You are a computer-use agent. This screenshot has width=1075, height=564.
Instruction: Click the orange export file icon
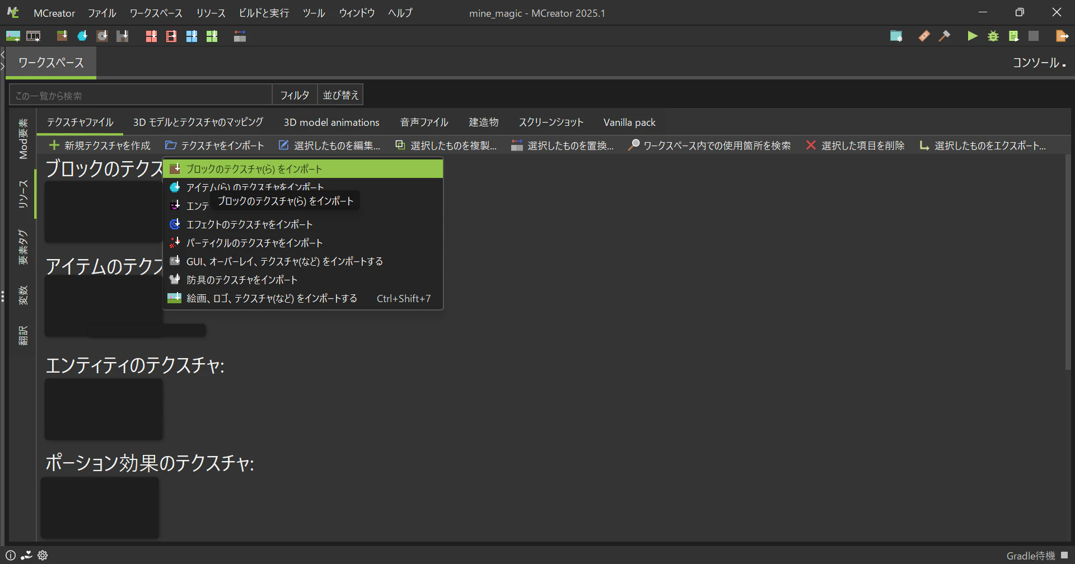point(1062,36)
